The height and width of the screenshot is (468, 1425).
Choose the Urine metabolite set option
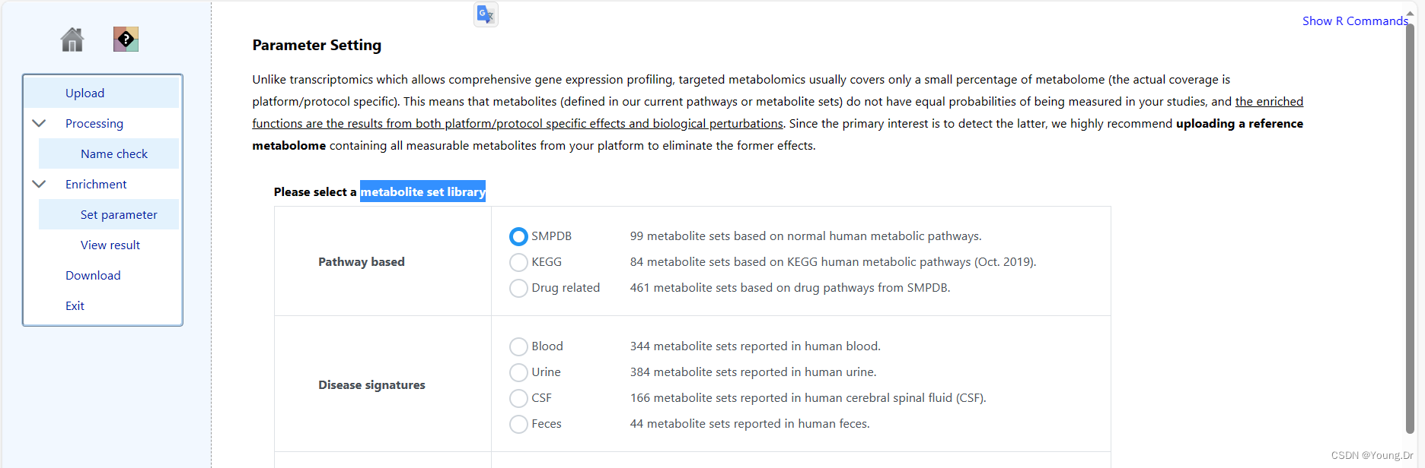tap(518, 373)
